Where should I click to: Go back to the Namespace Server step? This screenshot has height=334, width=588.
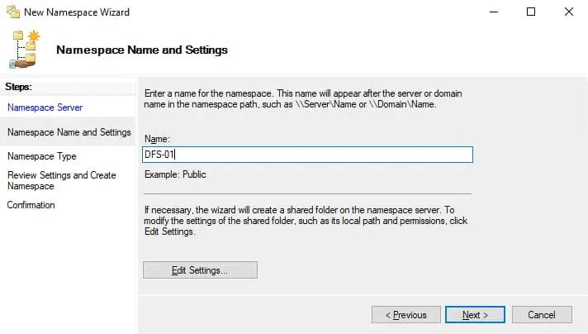[45, 107]
